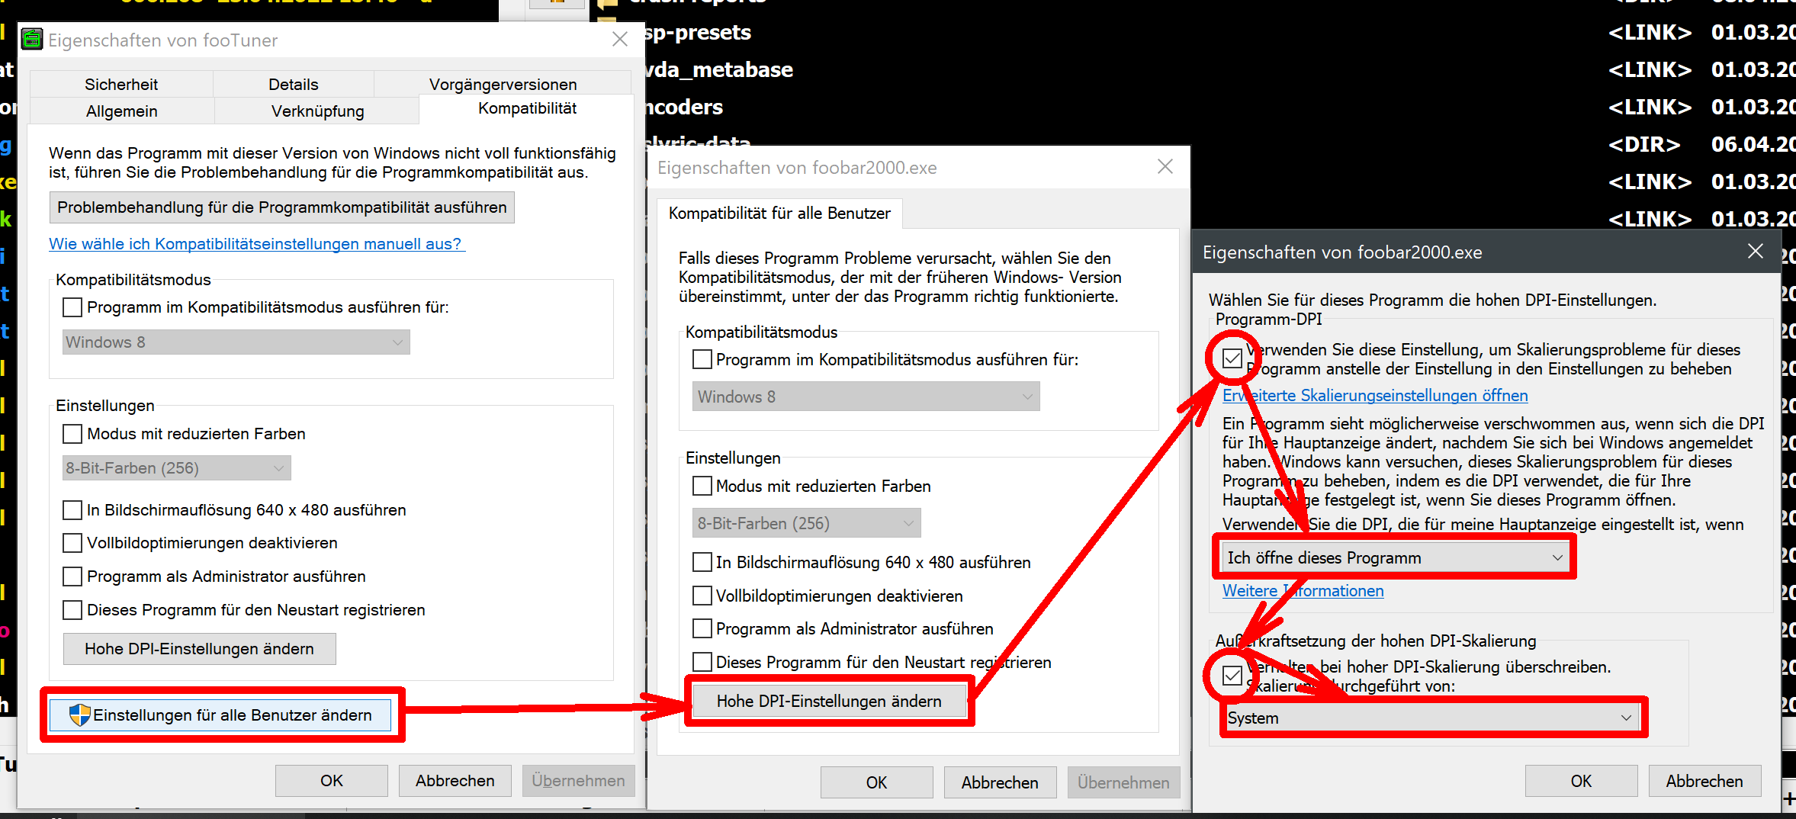Enable compatibility mode checkbox in fooTuner dialog
Image resolution: width=1796 pixels, height=819 pixels.
[72, 307]
